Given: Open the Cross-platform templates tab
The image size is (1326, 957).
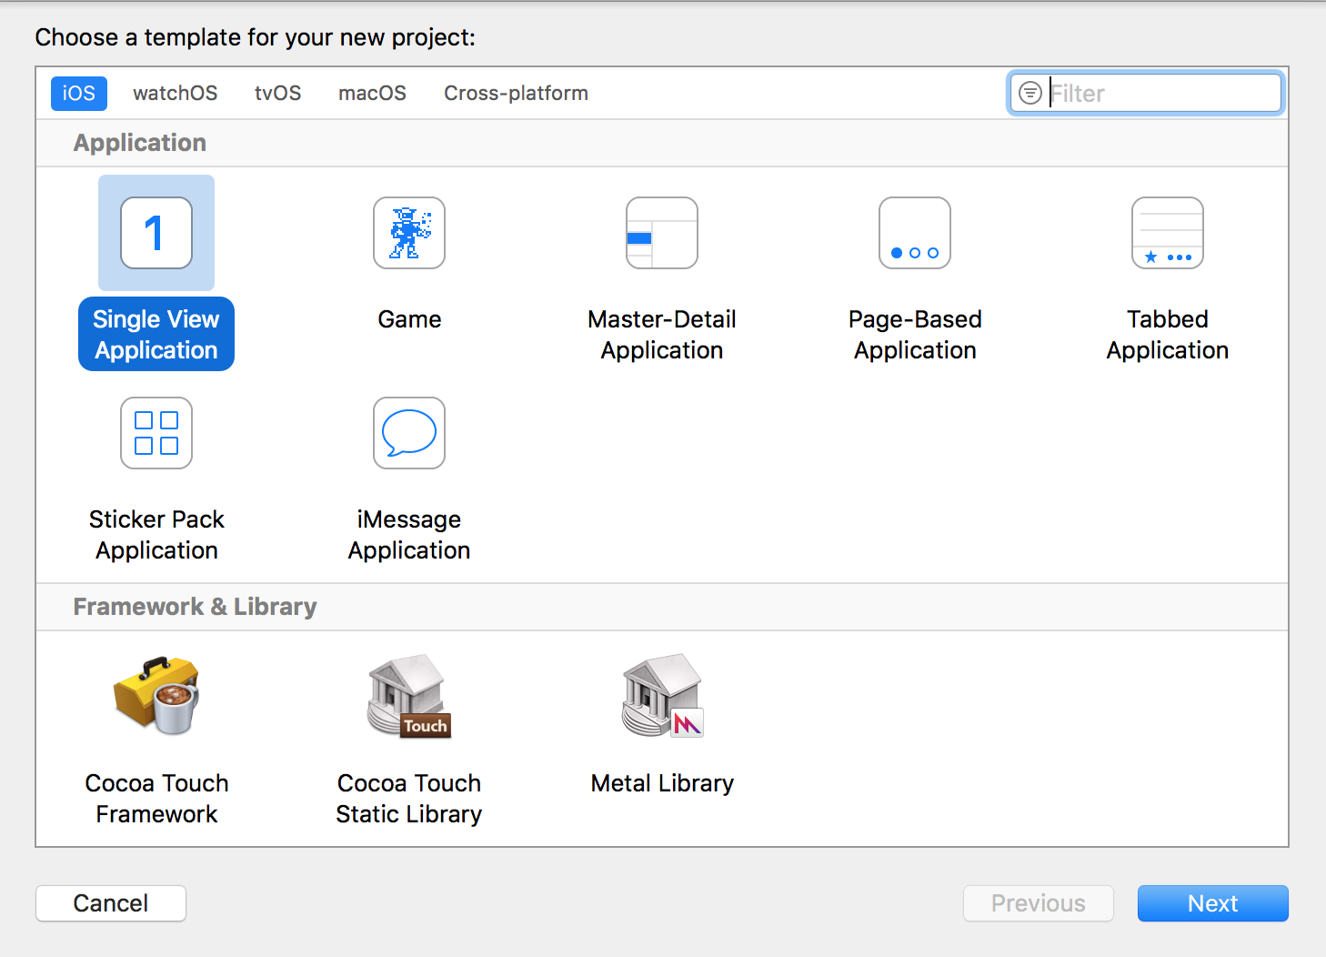Looking at the screenshot, I should click(x=516, y=92).
